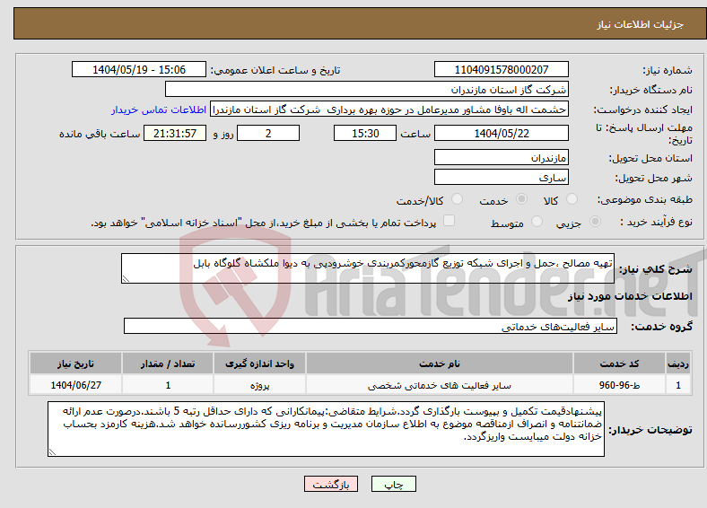Click the resize handle of buyer notes textarea
707x508 pixels.
pos(52,452)
